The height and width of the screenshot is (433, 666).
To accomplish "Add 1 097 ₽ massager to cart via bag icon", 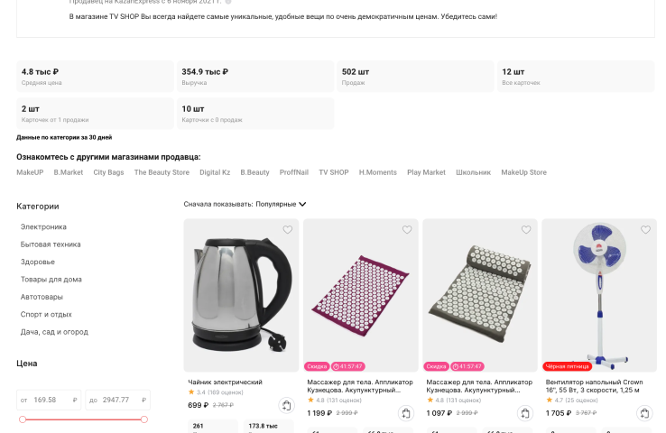I will pyautogui.click(x=525, y=413).
